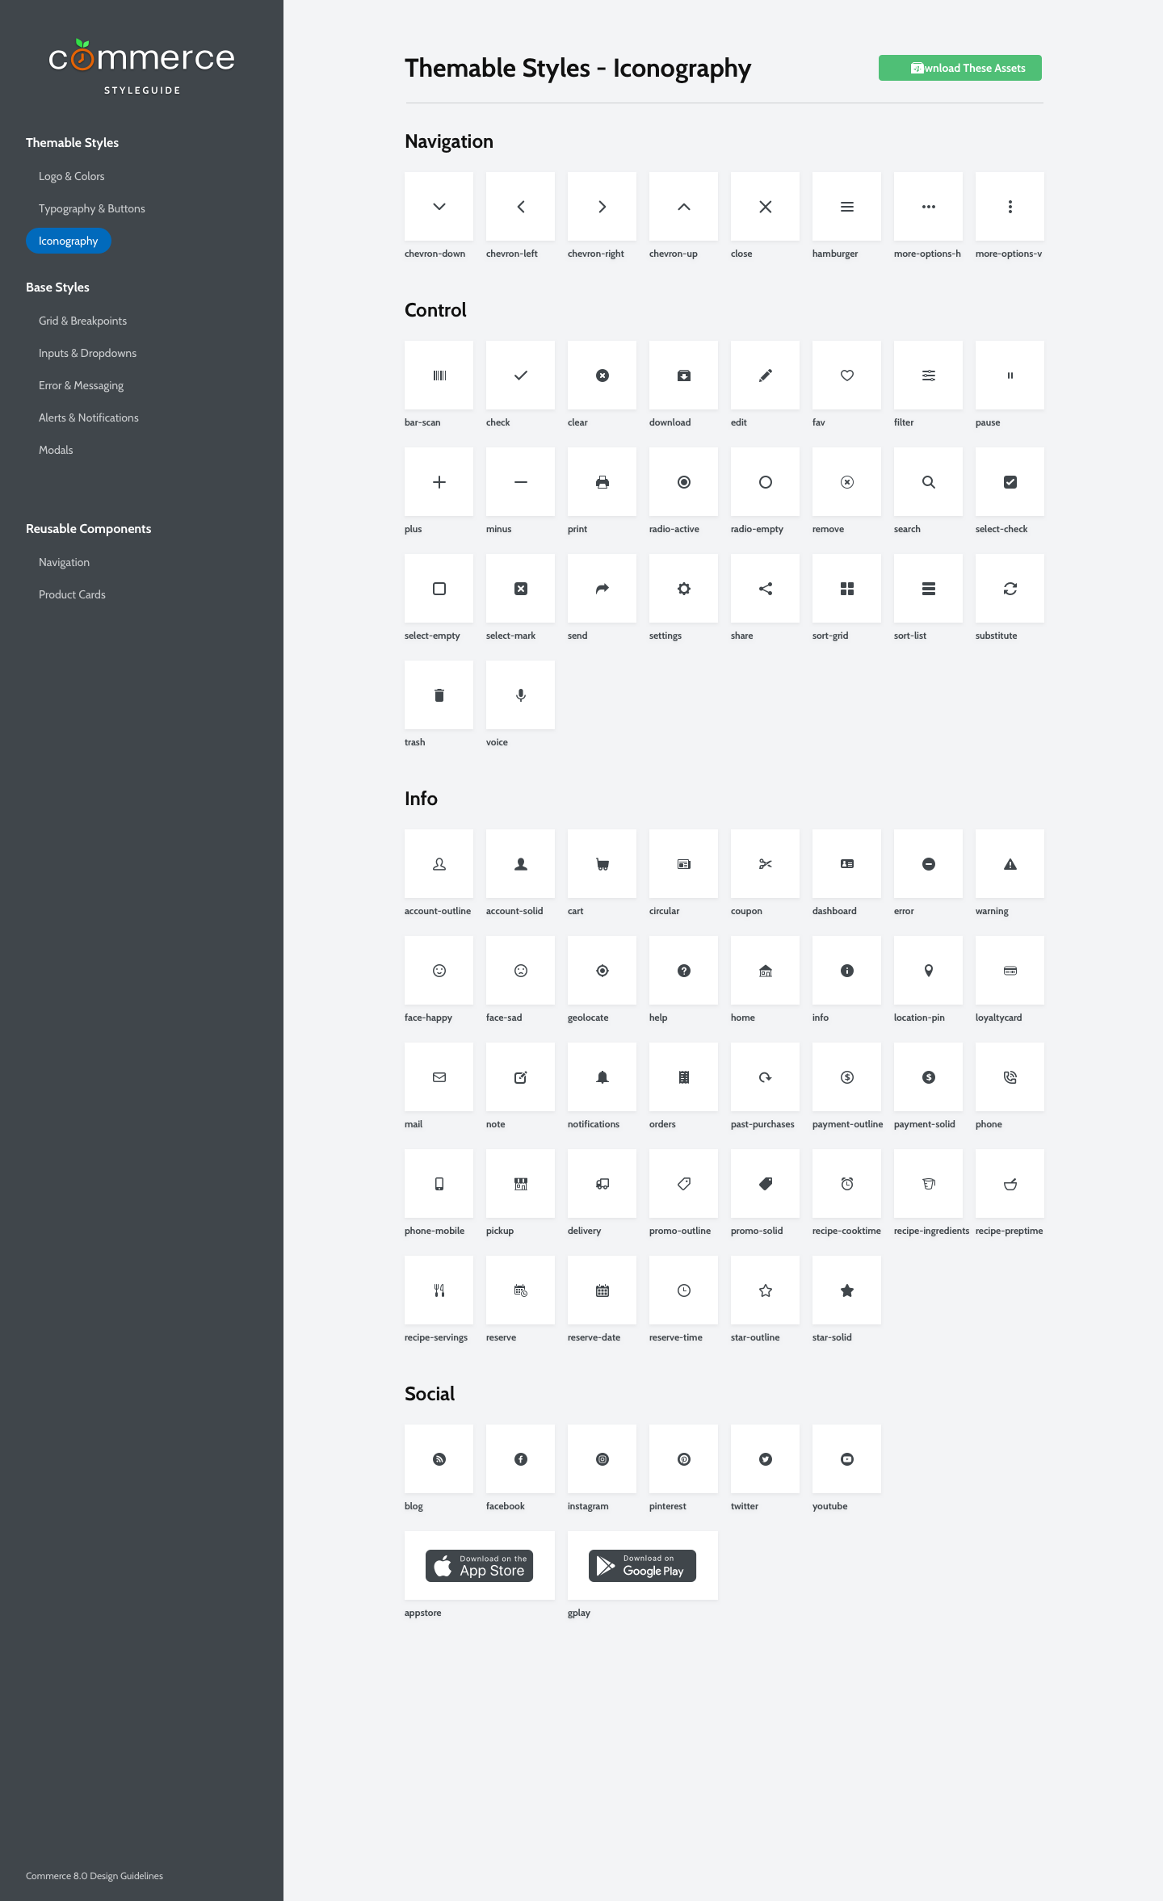
Task: Select the substitute refresh icon
Action: tap(1010, 589)
